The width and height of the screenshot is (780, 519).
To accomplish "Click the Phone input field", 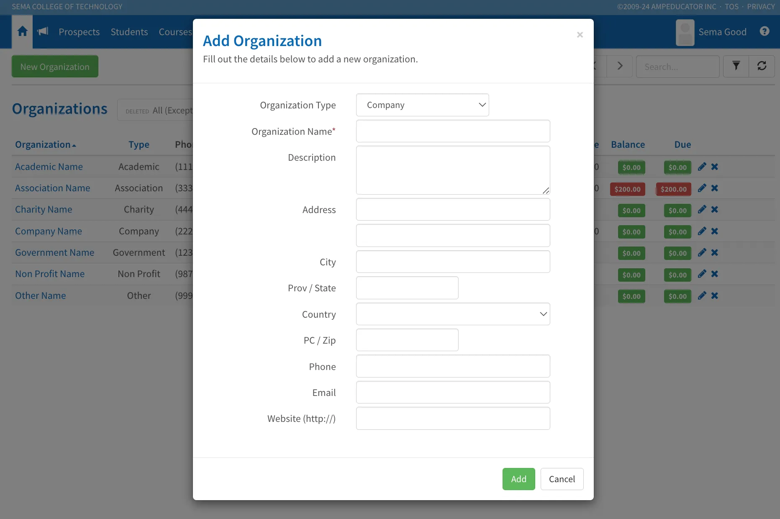I will (x=453, y=366).
